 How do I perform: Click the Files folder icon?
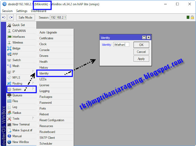point(9,101)
